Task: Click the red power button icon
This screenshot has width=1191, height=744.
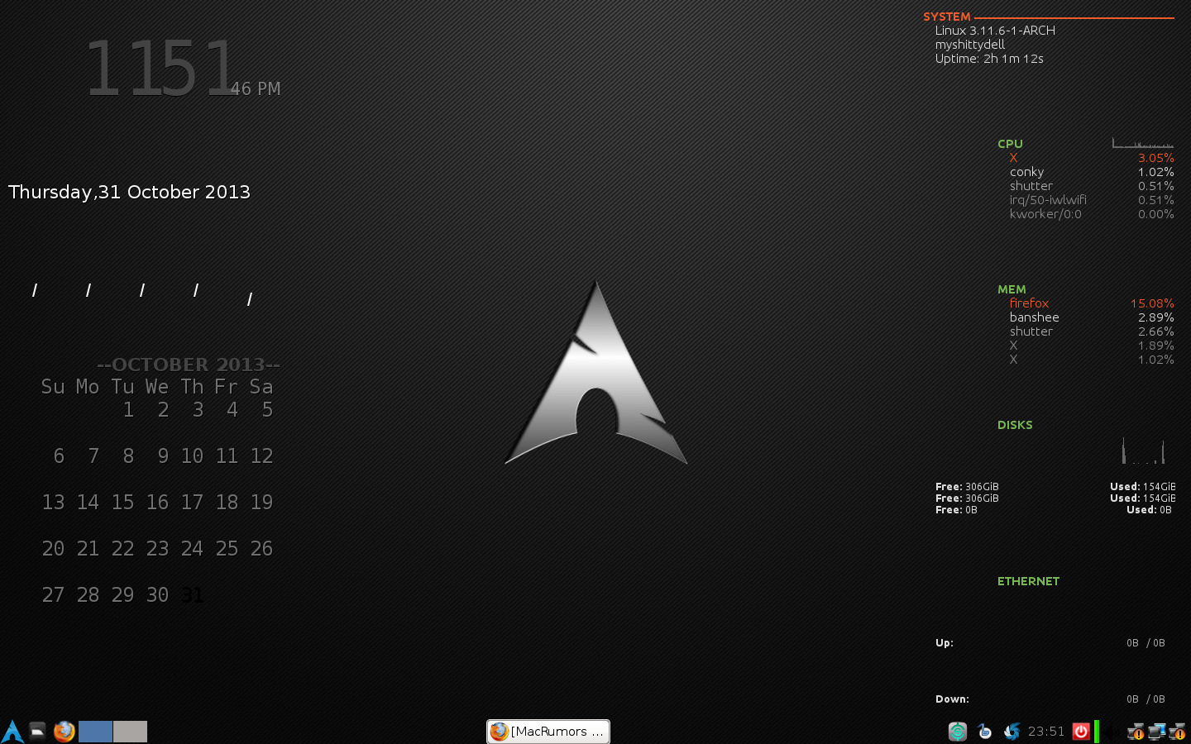Action: (1081, 732)
